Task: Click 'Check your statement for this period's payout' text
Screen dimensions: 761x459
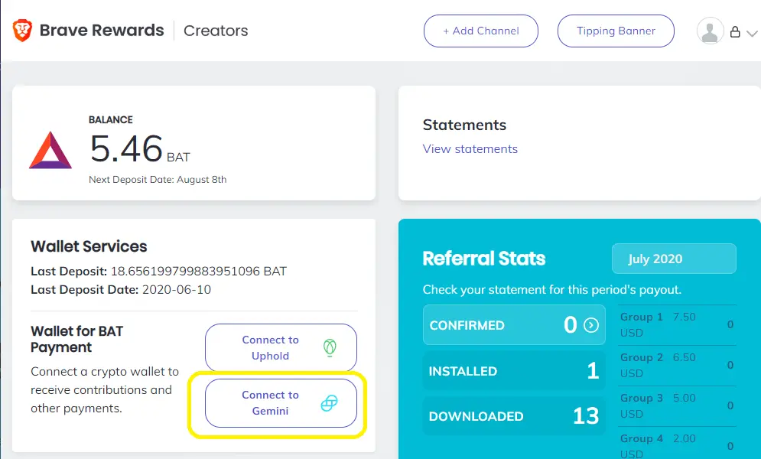Action: [552, 290]
